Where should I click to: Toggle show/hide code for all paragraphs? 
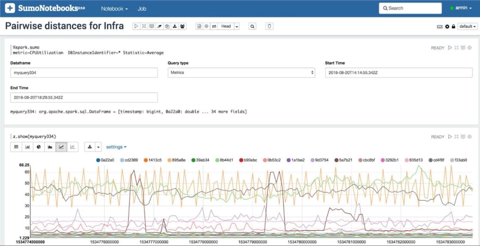click(x=144, y=26)
